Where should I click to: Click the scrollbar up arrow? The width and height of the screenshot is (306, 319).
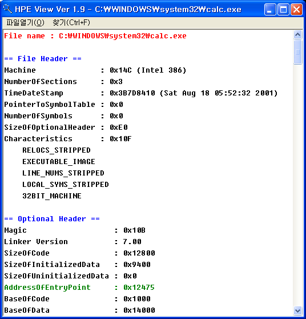(297, 35)
